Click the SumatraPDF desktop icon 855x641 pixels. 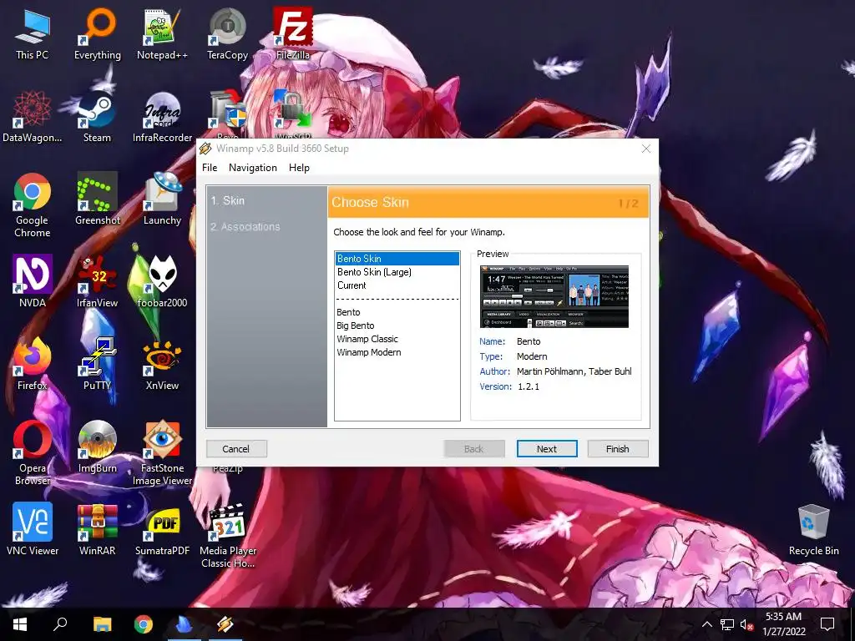point(162,529)
